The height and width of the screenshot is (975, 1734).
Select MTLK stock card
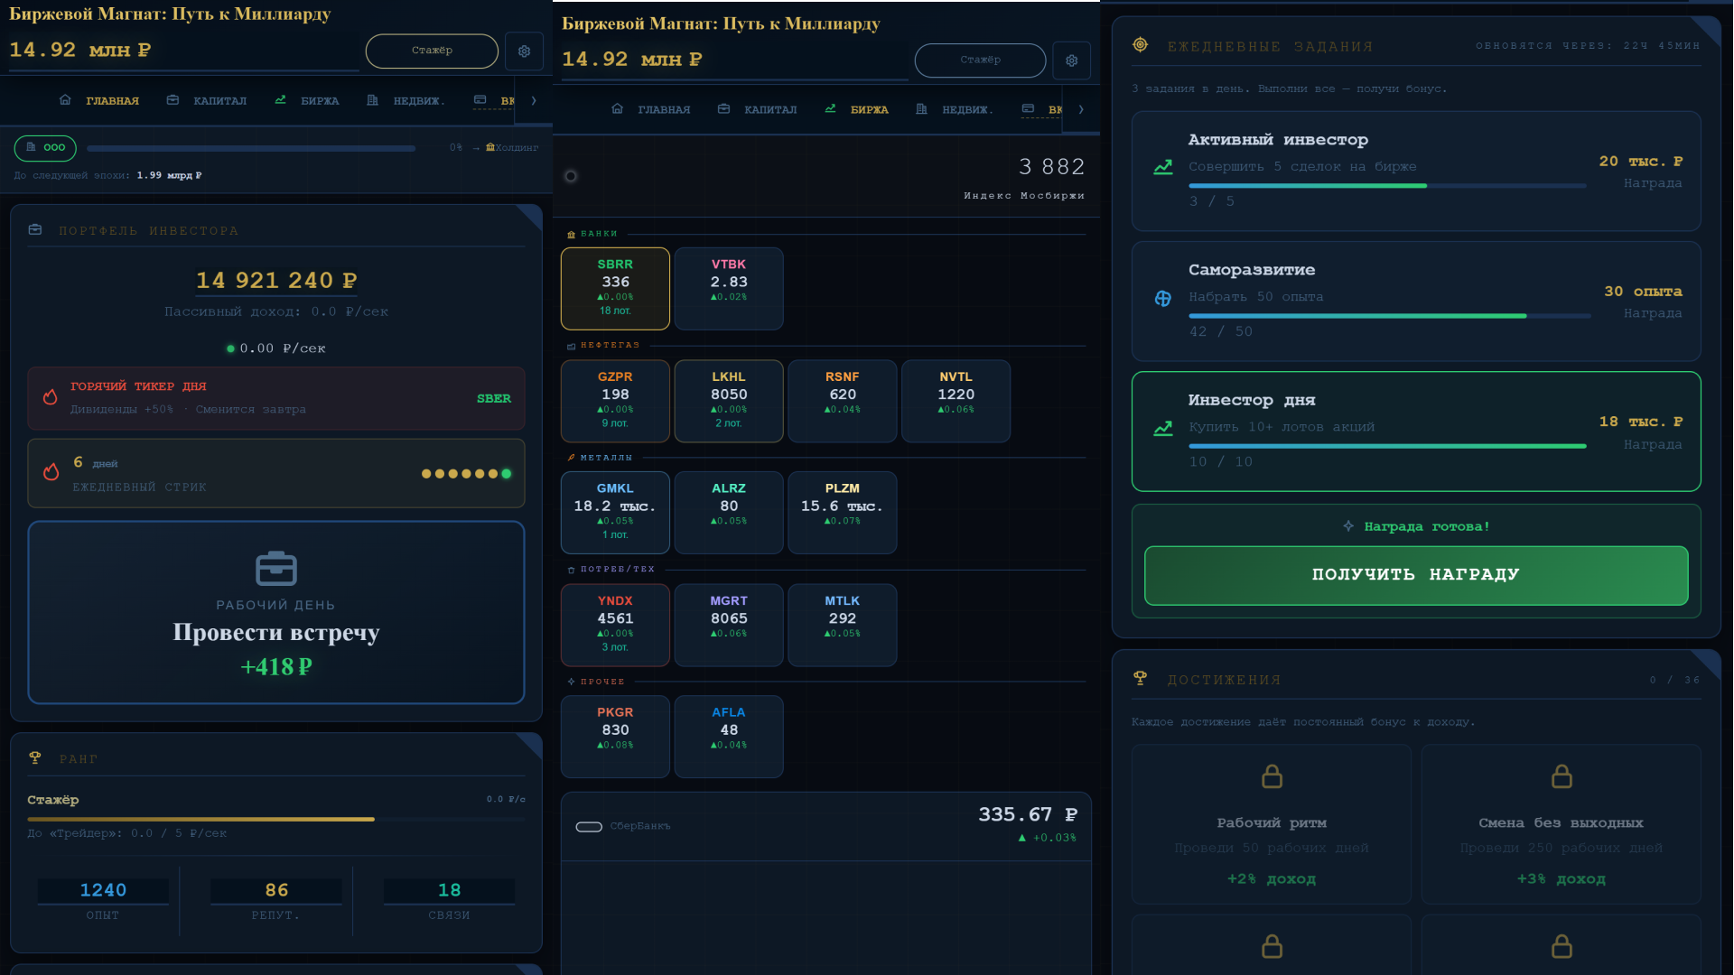(843, 625)
